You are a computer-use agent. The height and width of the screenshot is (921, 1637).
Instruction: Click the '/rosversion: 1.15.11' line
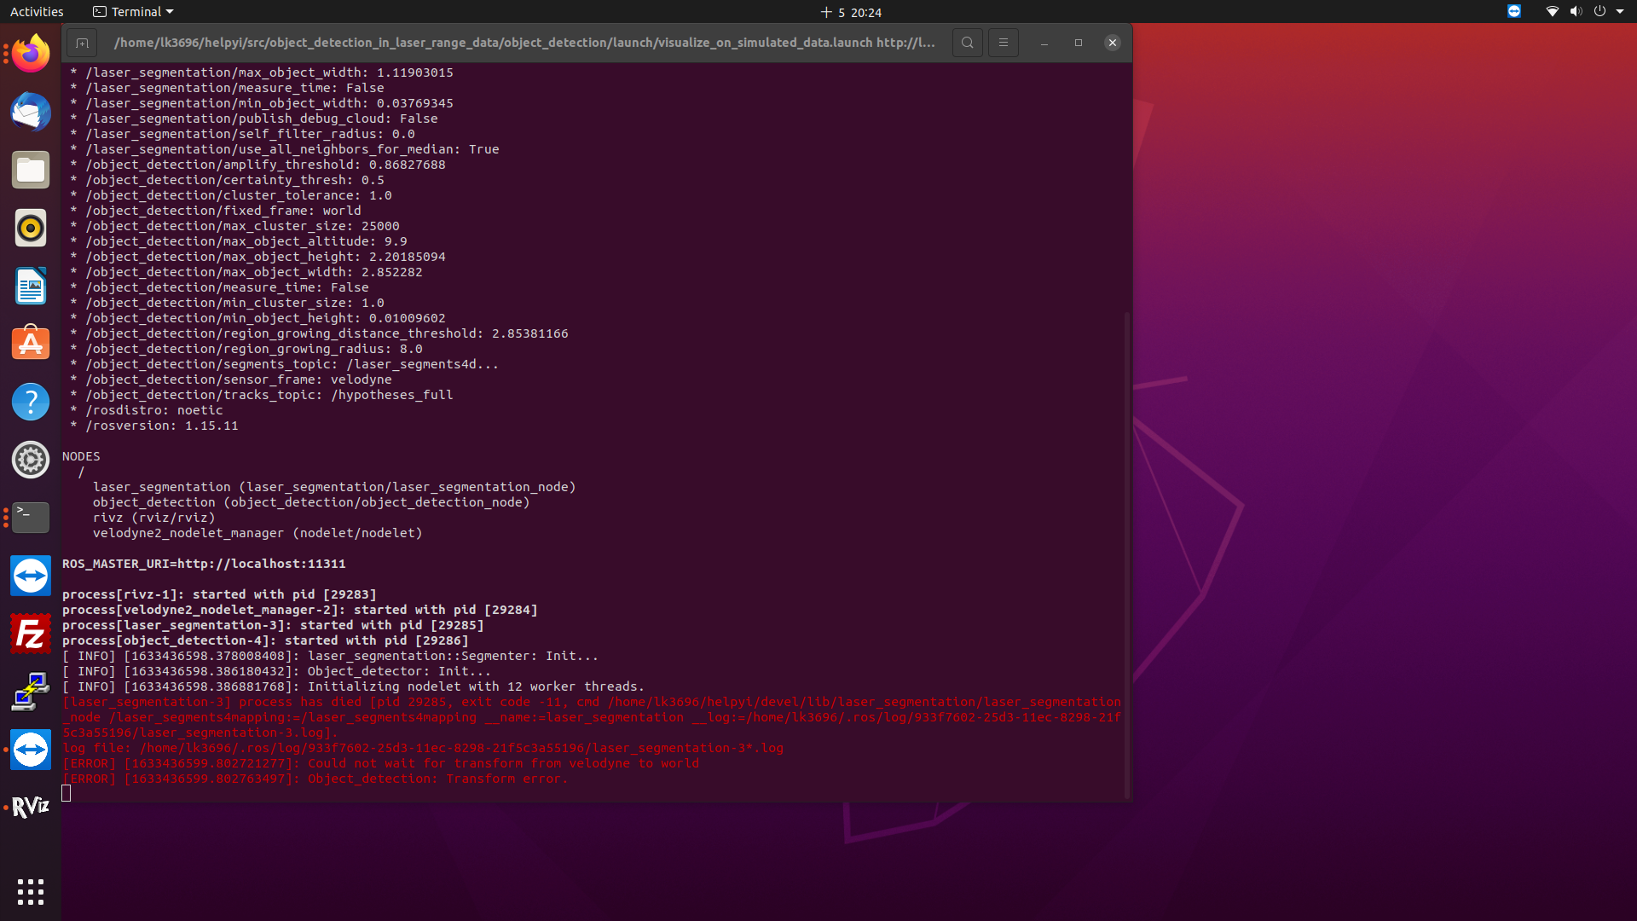click(154, 426)
